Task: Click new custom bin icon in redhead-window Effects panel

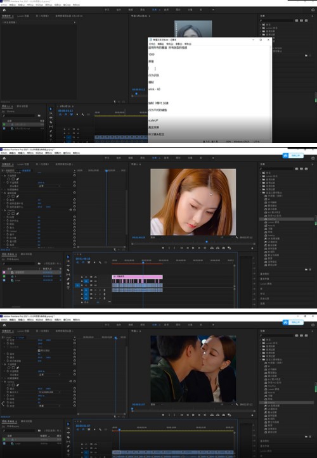Action: click(306, 269)
